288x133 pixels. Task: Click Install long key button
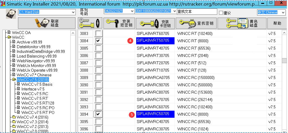tap(155, 23)
